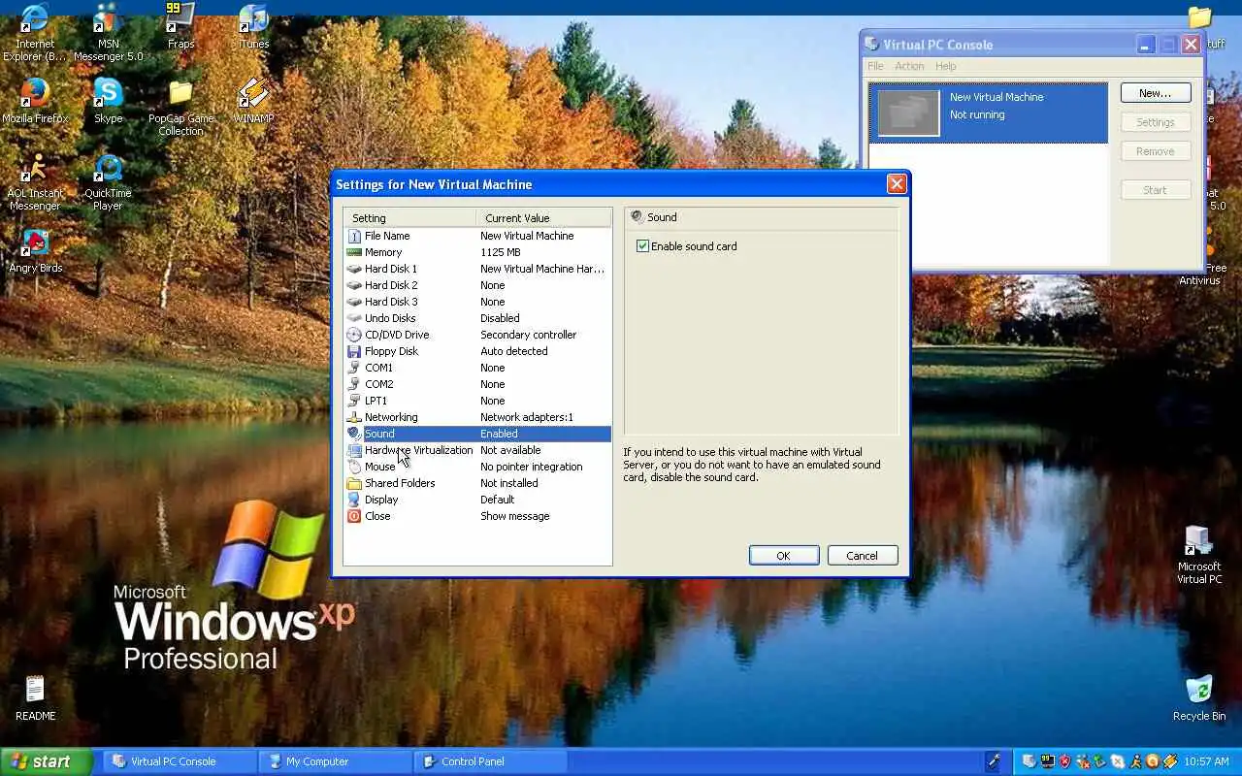
Task: Select Hard Disk 2 setting
Action: (477, 285)
